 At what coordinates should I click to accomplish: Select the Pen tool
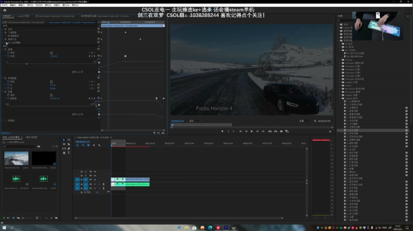pyautogui.click(x=69, y=149)
